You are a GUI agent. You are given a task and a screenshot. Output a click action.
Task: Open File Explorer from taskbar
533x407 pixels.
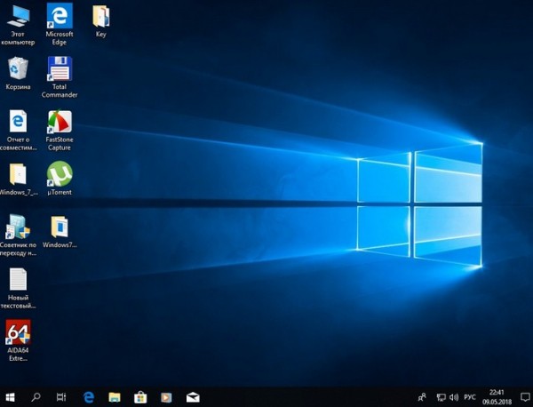(115, 397)
